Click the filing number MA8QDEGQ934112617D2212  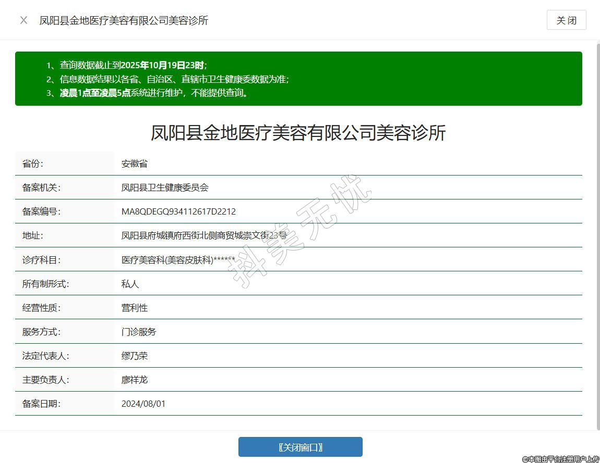click(178, 211)
